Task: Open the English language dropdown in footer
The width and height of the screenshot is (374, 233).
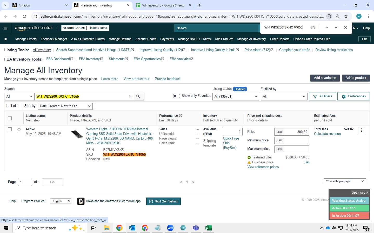Action: tap(61, 201)
